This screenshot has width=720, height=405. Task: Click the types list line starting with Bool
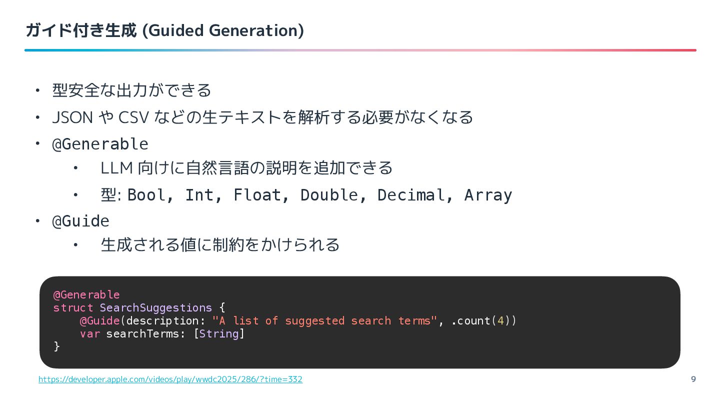point(320,195)
